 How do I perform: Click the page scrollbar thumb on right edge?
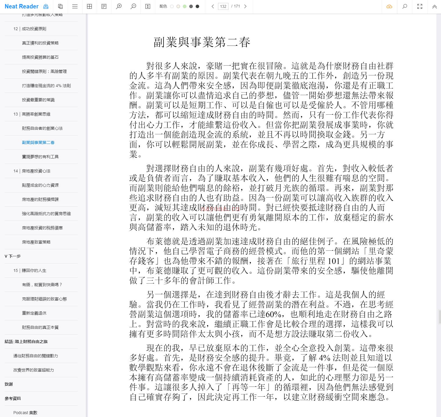pos(440,316)
